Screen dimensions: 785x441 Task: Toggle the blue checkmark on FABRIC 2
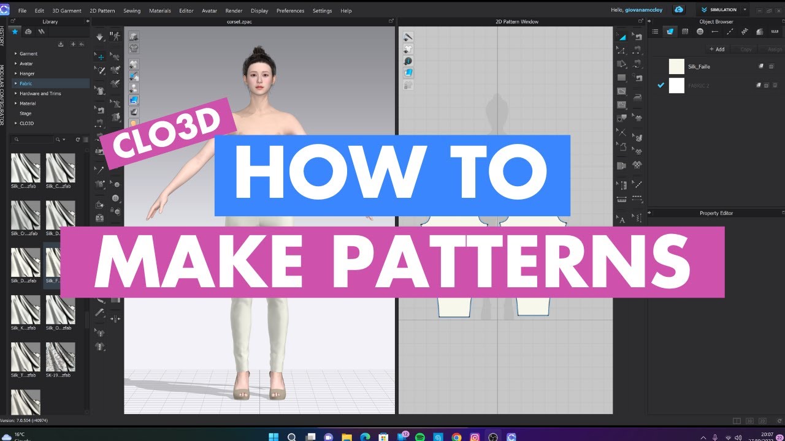click(661, 85)
